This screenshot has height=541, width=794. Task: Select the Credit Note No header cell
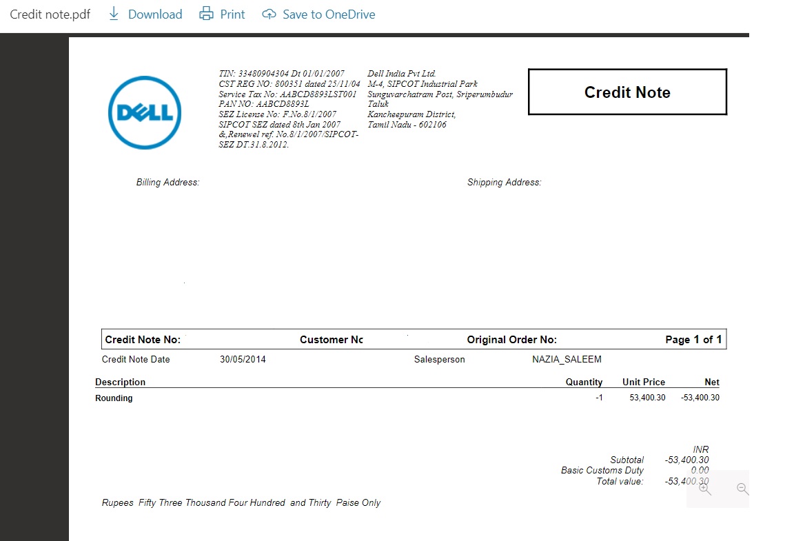143,340
